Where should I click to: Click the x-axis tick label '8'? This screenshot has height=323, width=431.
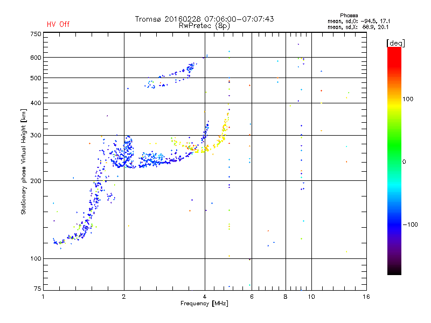pyautogui.click(x=286, y=297)
